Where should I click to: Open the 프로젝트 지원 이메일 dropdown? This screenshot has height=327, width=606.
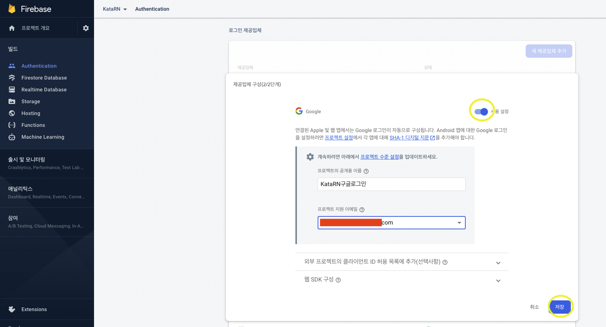click(391, 223)
